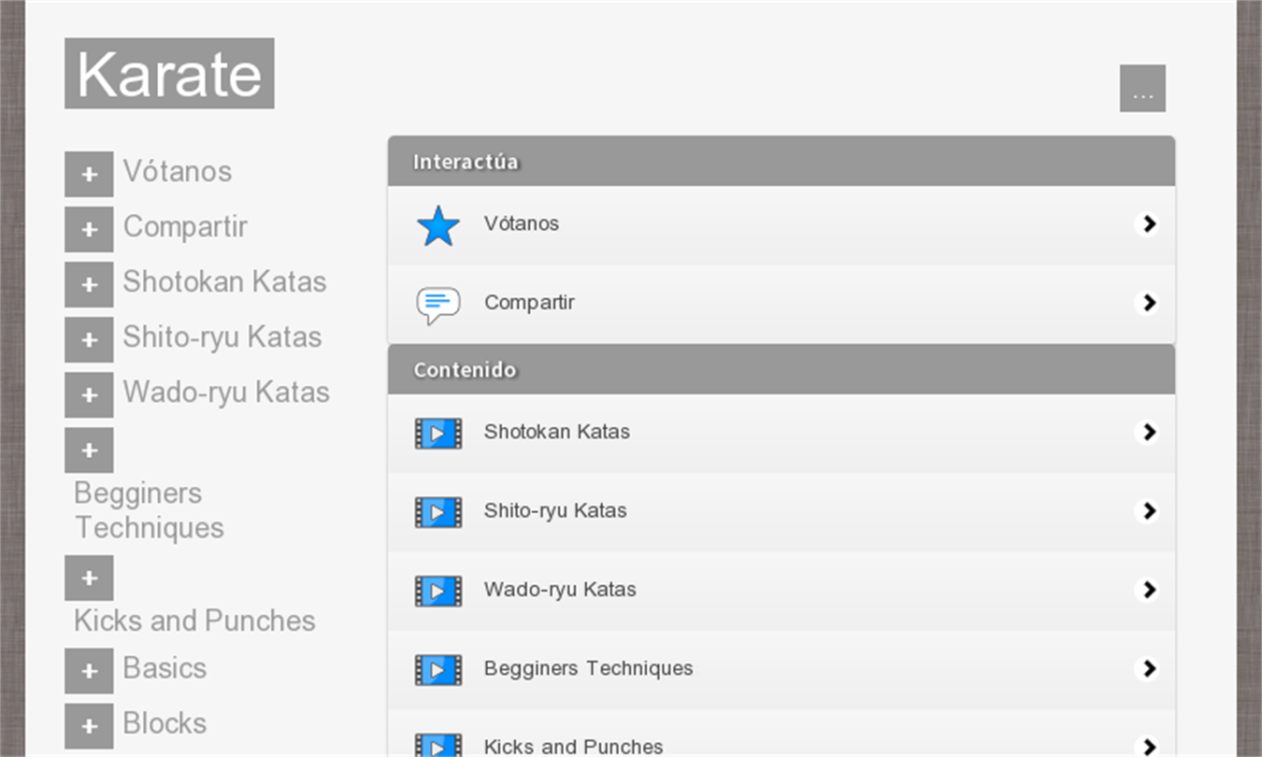Click plus icon next to sidebar Vótanos
Image resolution: width=1262 pixels, height=757 pixels.
[x=89, y=175]
